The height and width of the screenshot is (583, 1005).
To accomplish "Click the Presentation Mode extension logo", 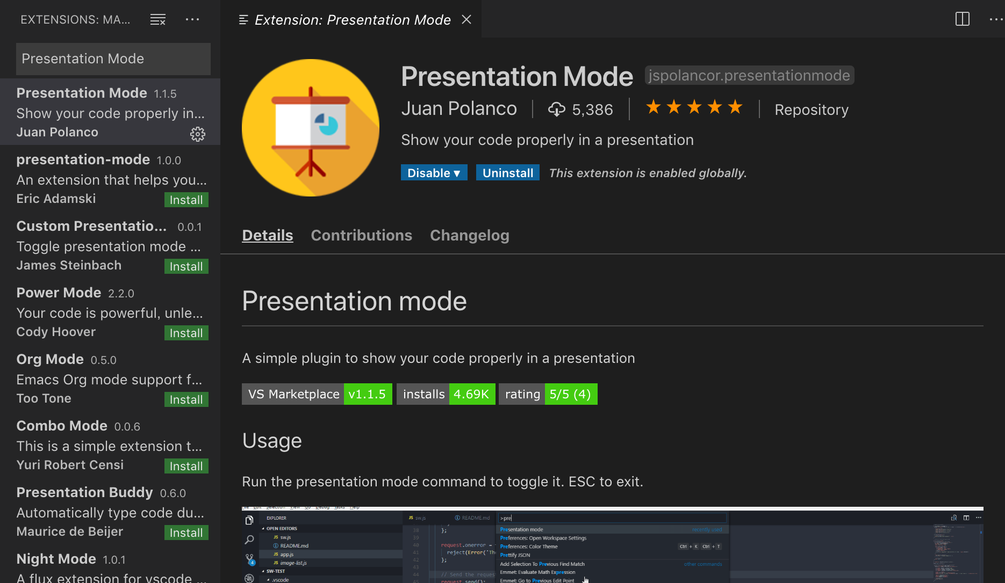I will [x=311, y=128].
